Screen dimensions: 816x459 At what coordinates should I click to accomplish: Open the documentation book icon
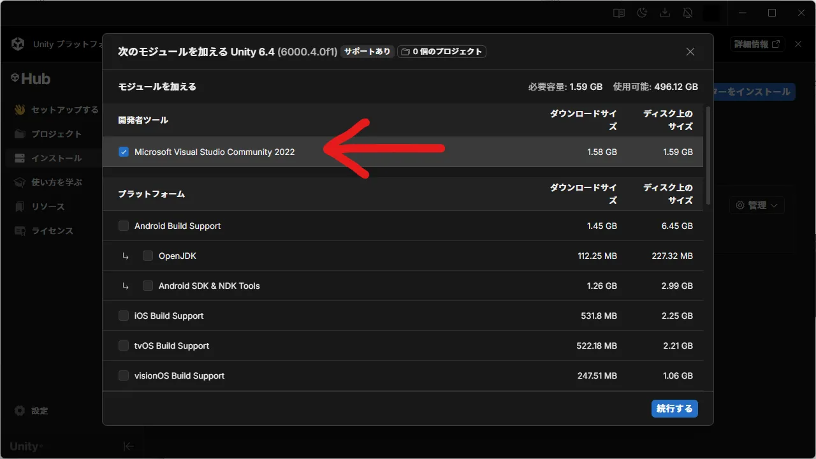pos(618,12)
